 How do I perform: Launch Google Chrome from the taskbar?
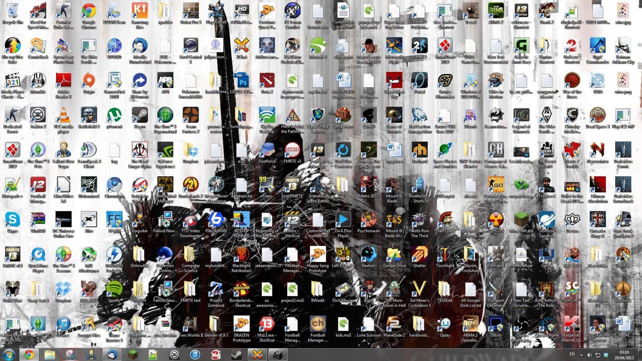pyautogui.click(x=30, y=354)
